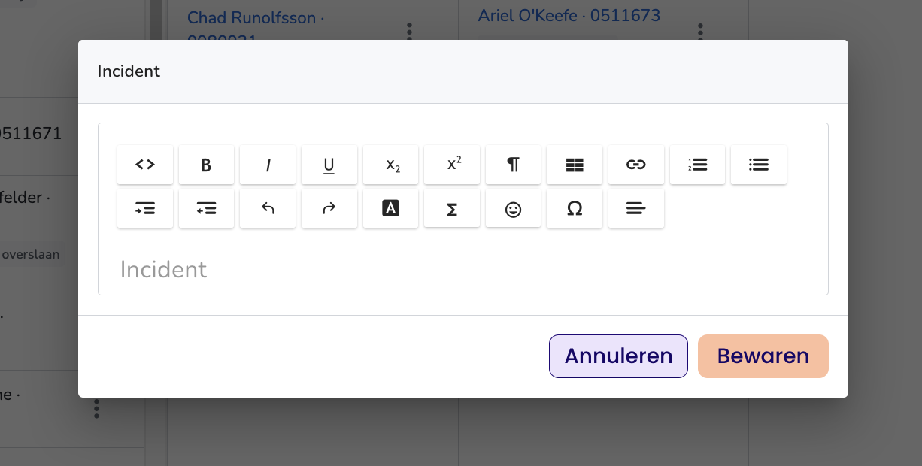Open the text color picker

[x=390, y=208]
